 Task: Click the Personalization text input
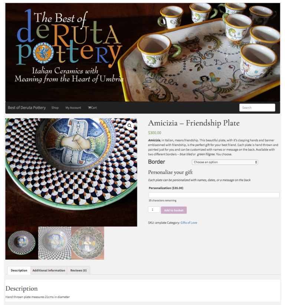tap(214, 195)
